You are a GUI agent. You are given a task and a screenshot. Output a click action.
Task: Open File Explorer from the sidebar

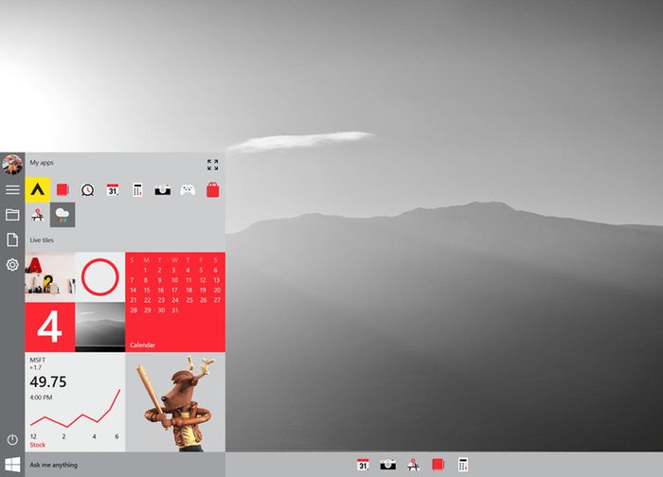12,215
